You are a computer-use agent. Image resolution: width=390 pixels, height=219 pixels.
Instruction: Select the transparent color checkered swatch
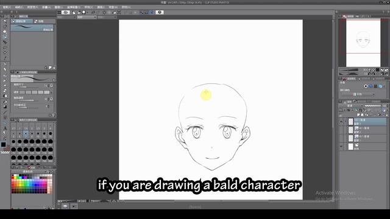click(x=5, y=153)
